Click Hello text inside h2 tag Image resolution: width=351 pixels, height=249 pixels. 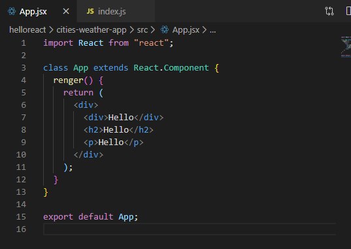pyautogui.click(x=116, y=130)
